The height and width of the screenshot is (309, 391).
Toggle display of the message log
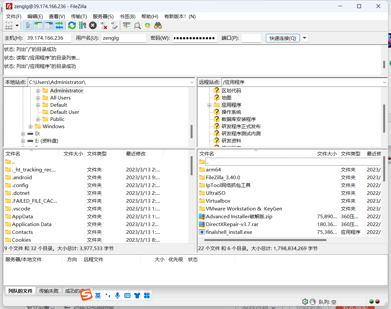click(x=28, y=25)
